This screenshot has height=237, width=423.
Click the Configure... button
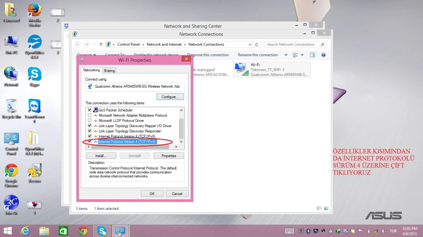pyautogui.click(x=170, y=97)
